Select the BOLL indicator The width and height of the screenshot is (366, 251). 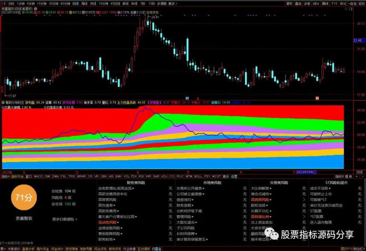[x=198, y=176]
